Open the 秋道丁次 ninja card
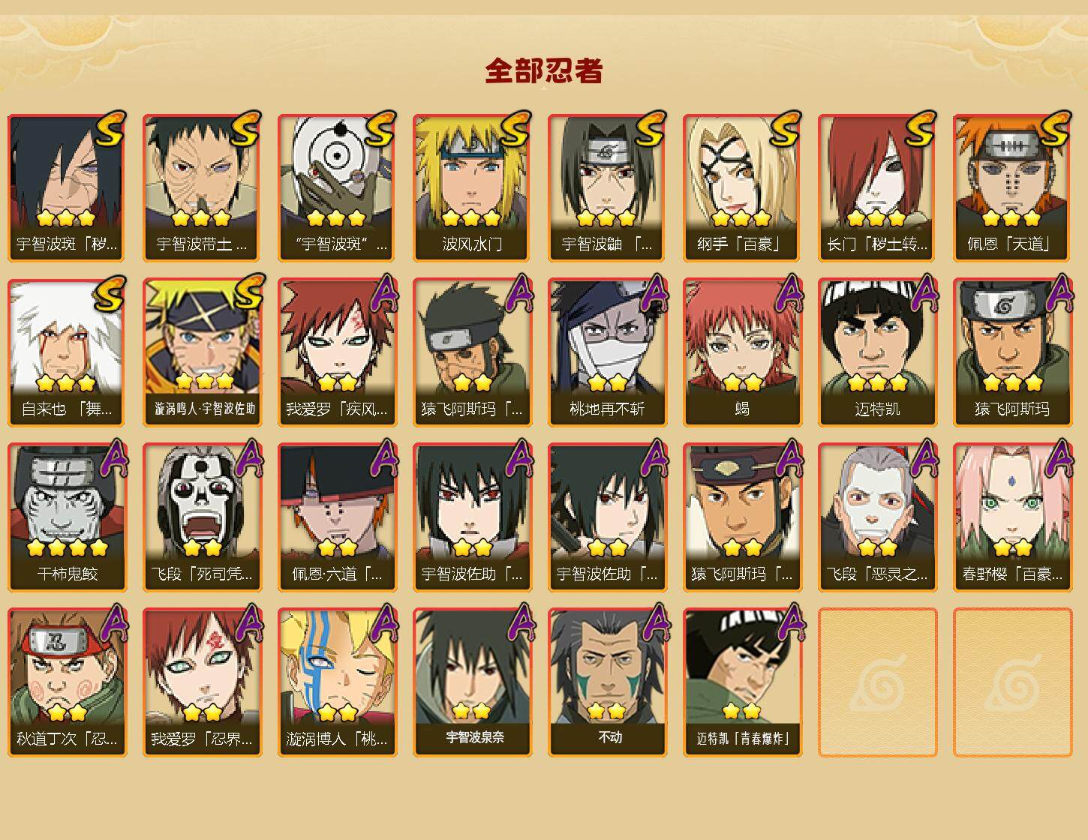Image resolution: width=1088 pixels, height=840 pixels. click(x=67, y=682)
